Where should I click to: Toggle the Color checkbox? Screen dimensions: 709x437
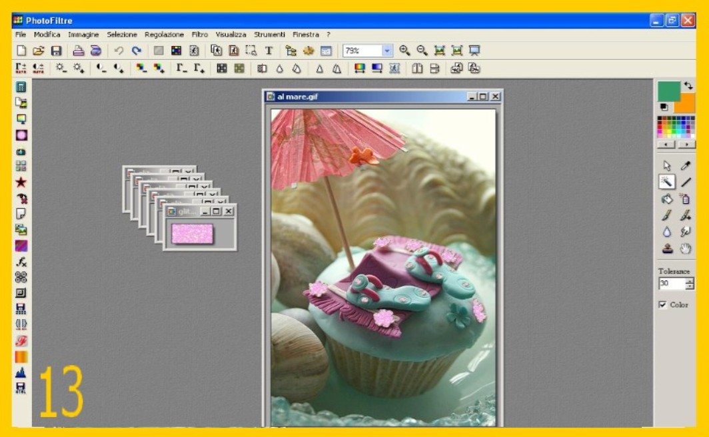tap(662, 304)
